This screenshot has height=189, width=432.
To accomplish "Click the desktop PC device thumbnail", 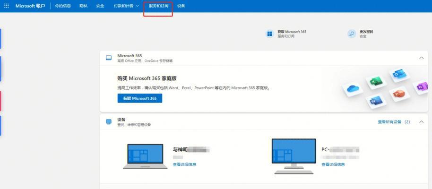I will click(x=294, y=156).
